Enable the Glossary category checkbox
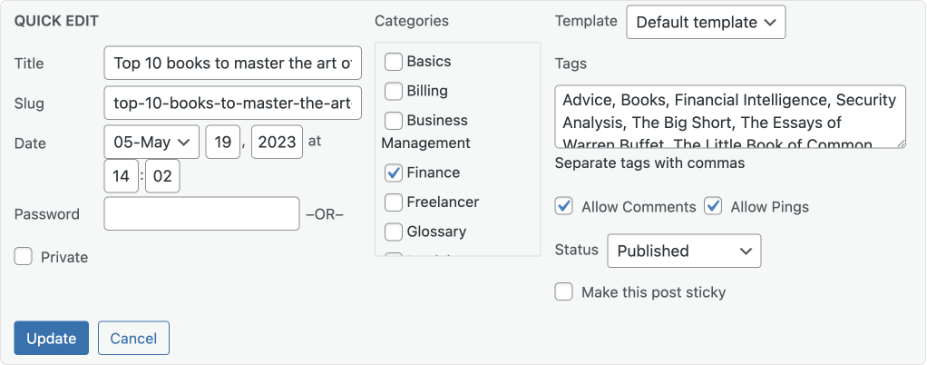 pos(393,232)
